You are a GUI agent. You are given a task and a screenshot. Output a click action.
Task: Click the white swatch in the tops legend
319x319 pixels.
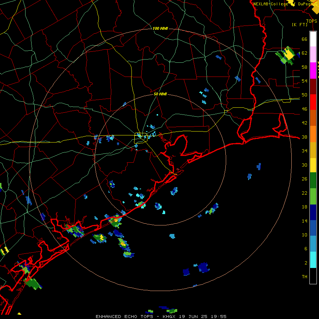tap(313, 39)
